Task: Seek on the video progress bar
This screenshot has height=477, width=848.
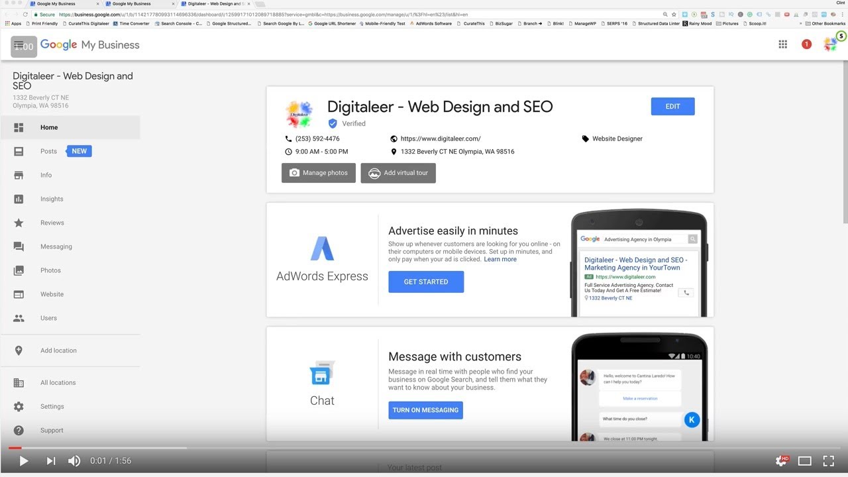Action: point(424,448)
